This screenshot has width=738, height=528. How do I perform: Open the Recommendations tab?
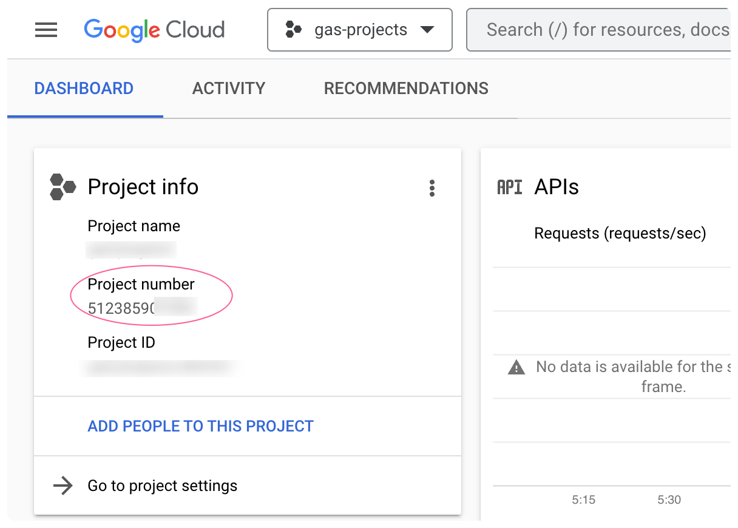point(406,89)
